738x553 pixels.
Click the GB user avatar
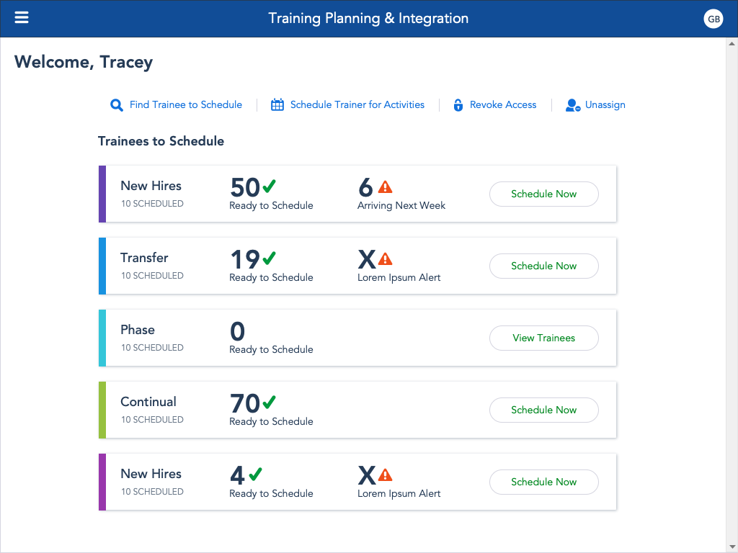pos(713,19)
